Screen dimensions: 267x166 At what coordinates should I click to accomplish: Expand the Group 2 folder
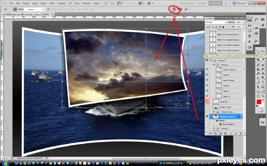(214, 128)
